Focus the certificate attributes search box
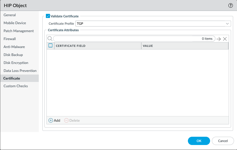Screen dimensions: 237x150 coord(134,39)
